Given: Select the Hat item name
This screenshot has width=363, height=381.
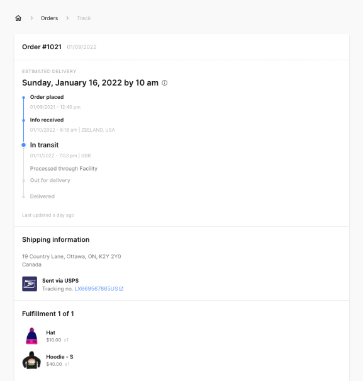Looking at the screenshot, I should pos(50,333).
